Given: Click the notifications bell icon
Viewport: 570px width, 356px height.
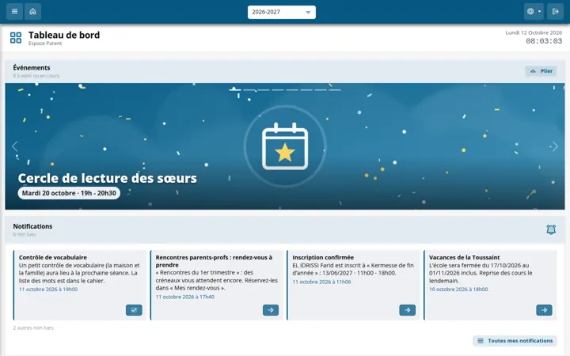Looking at the screenshot, I should click(551, 229).
